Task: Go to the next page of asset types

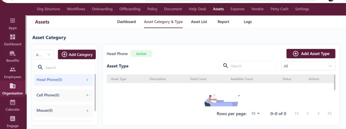Action: [318, 114]
